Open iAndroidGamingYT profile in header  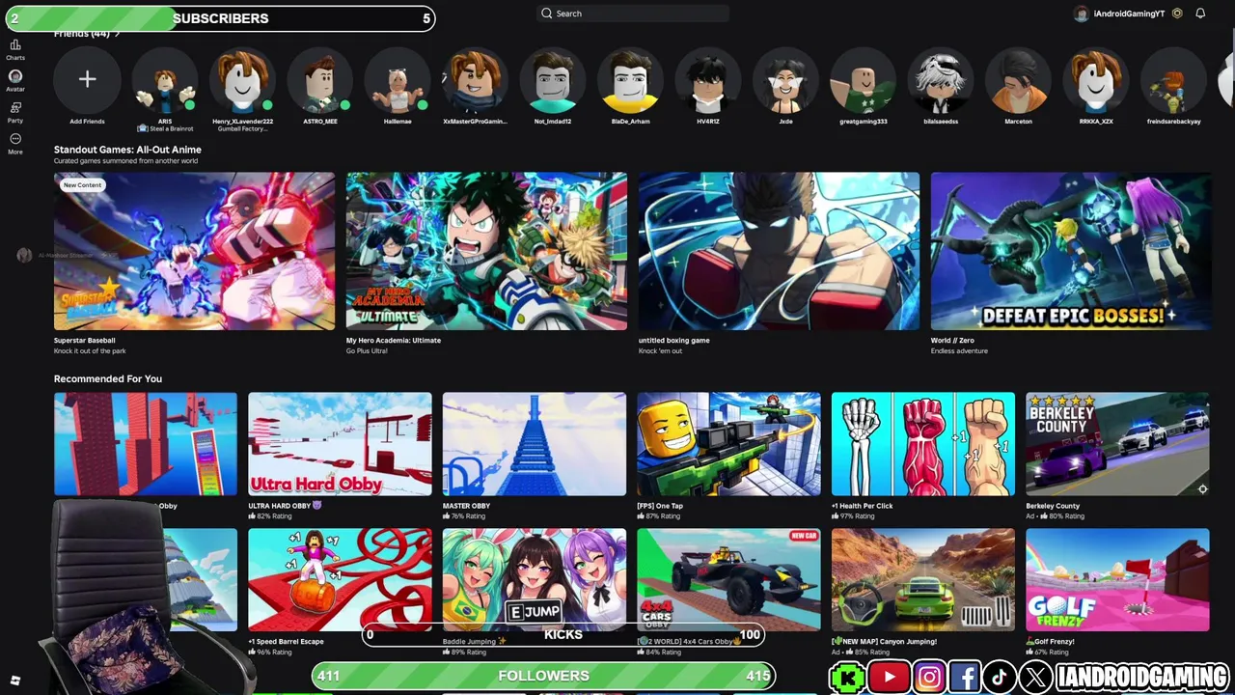coord(1119,14)
